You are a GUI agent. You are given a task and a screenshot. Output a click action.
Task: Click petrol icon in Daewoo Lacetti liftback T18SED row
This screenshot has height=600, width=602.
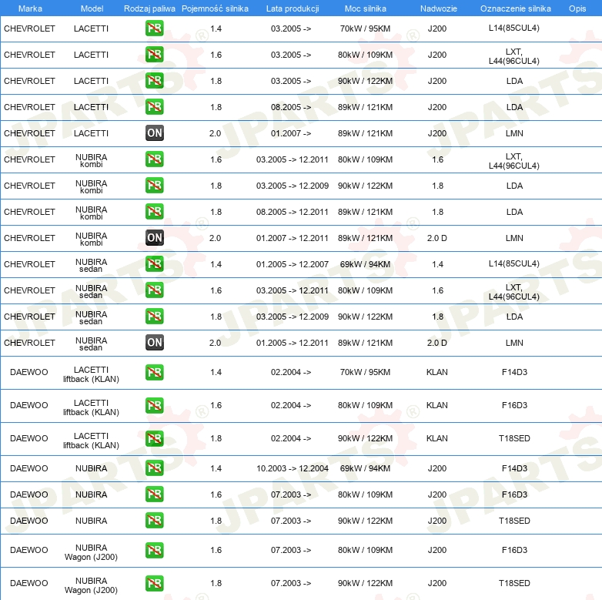tap(154, 438)
